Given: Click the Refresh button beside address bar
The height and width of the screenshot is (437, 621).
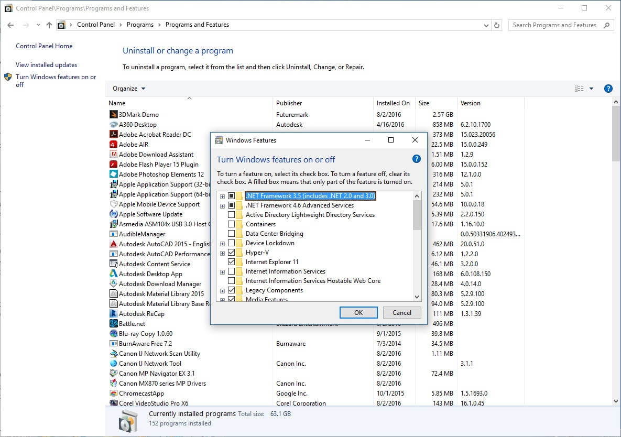Looking at the screenshot, I should click(x=497, y=25).
